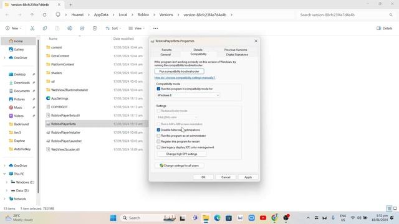Expand OneDrive node under Gallery
Screen dimensions: 399x224
point(4,58)
